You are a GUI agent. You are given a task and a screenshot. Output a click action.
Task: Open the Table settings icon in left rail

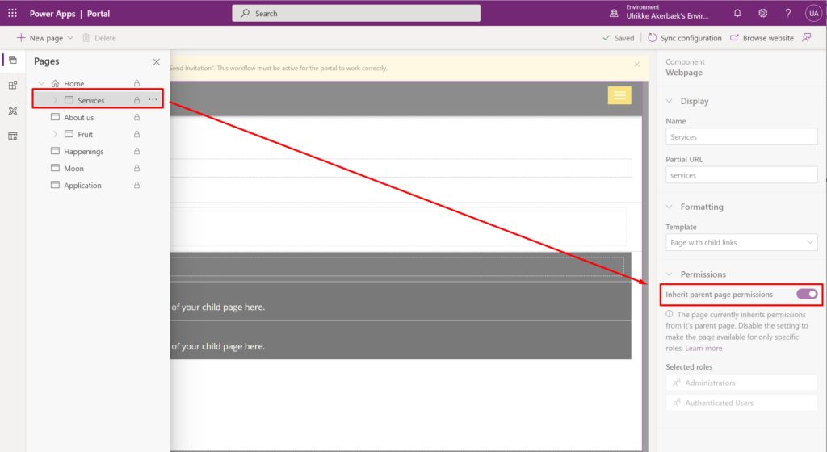(13, 136)
